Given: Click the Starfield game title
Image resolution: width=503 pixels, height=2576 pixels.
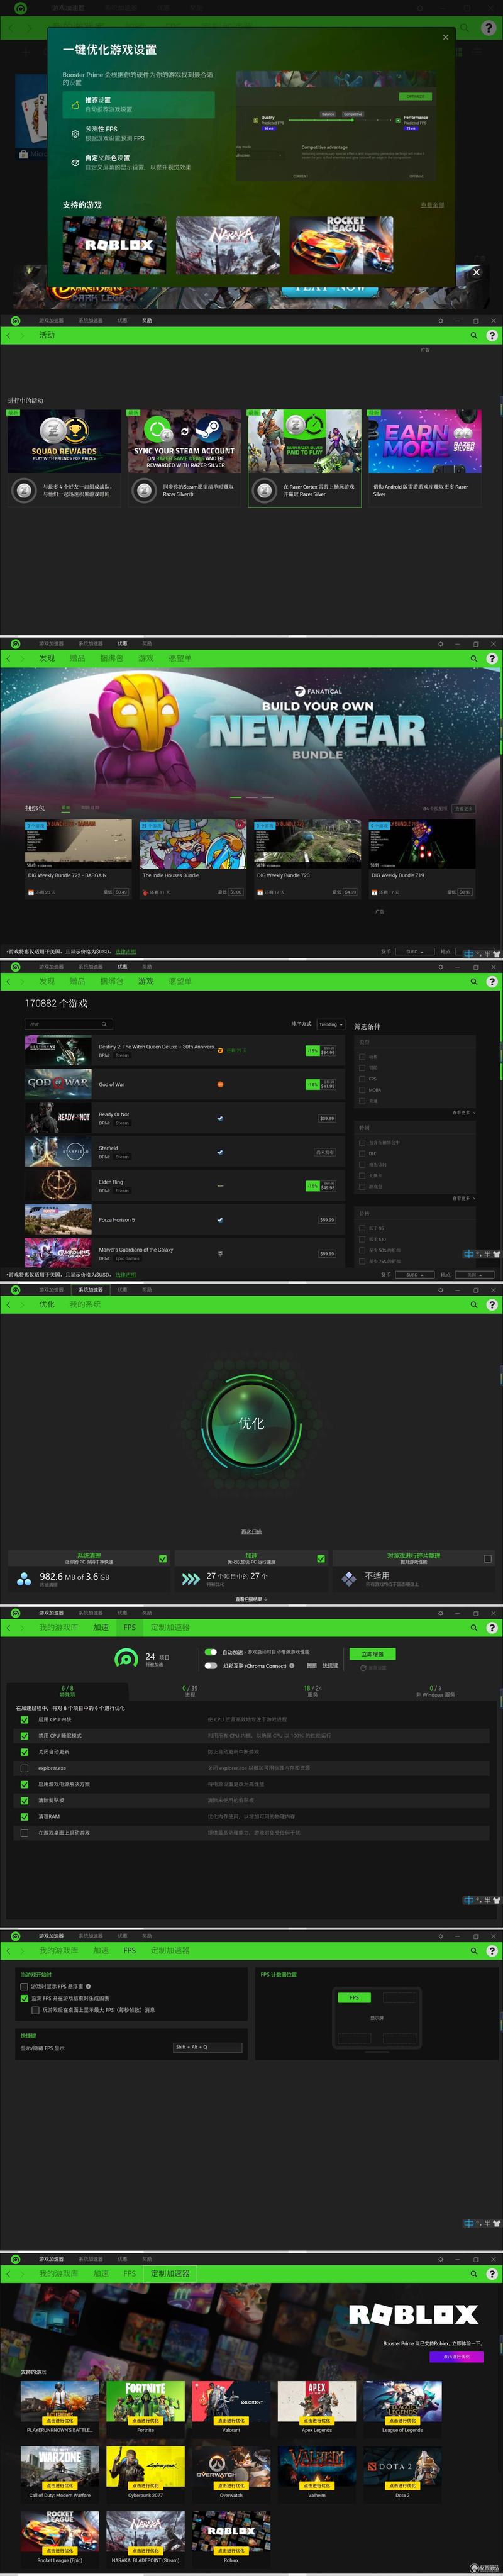Looking at the screenshot, I should (x=108, y=1148).
